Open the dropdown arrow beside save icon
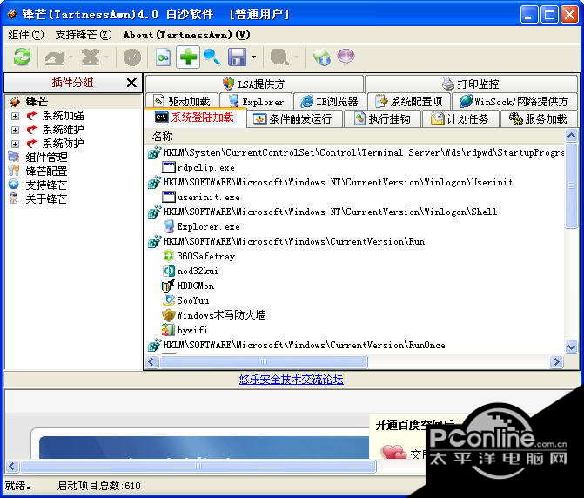Image resolution: width=584 pixels, height=498 pixels. (x=253, y=57)
